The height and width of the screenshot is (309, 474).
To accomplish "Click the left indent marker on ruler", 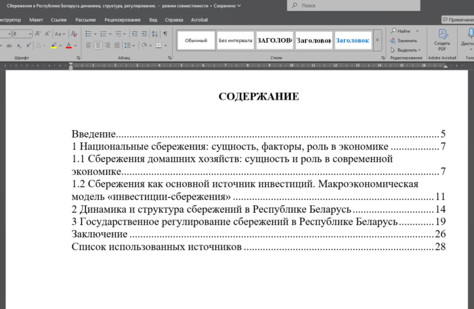I will point(70,66).
